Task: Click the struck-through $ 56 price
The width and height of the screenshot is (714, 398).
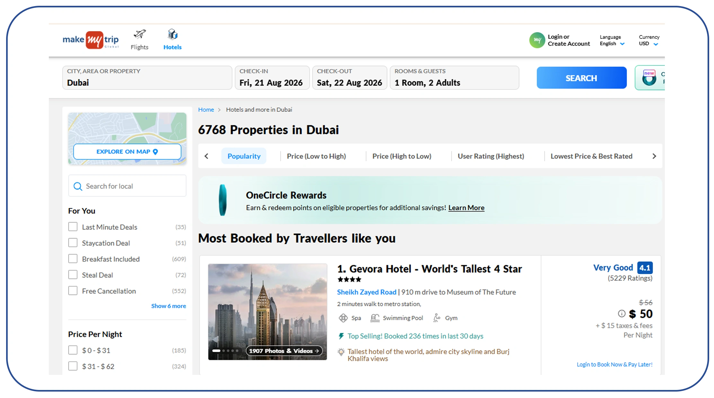Action: point(646,302)
